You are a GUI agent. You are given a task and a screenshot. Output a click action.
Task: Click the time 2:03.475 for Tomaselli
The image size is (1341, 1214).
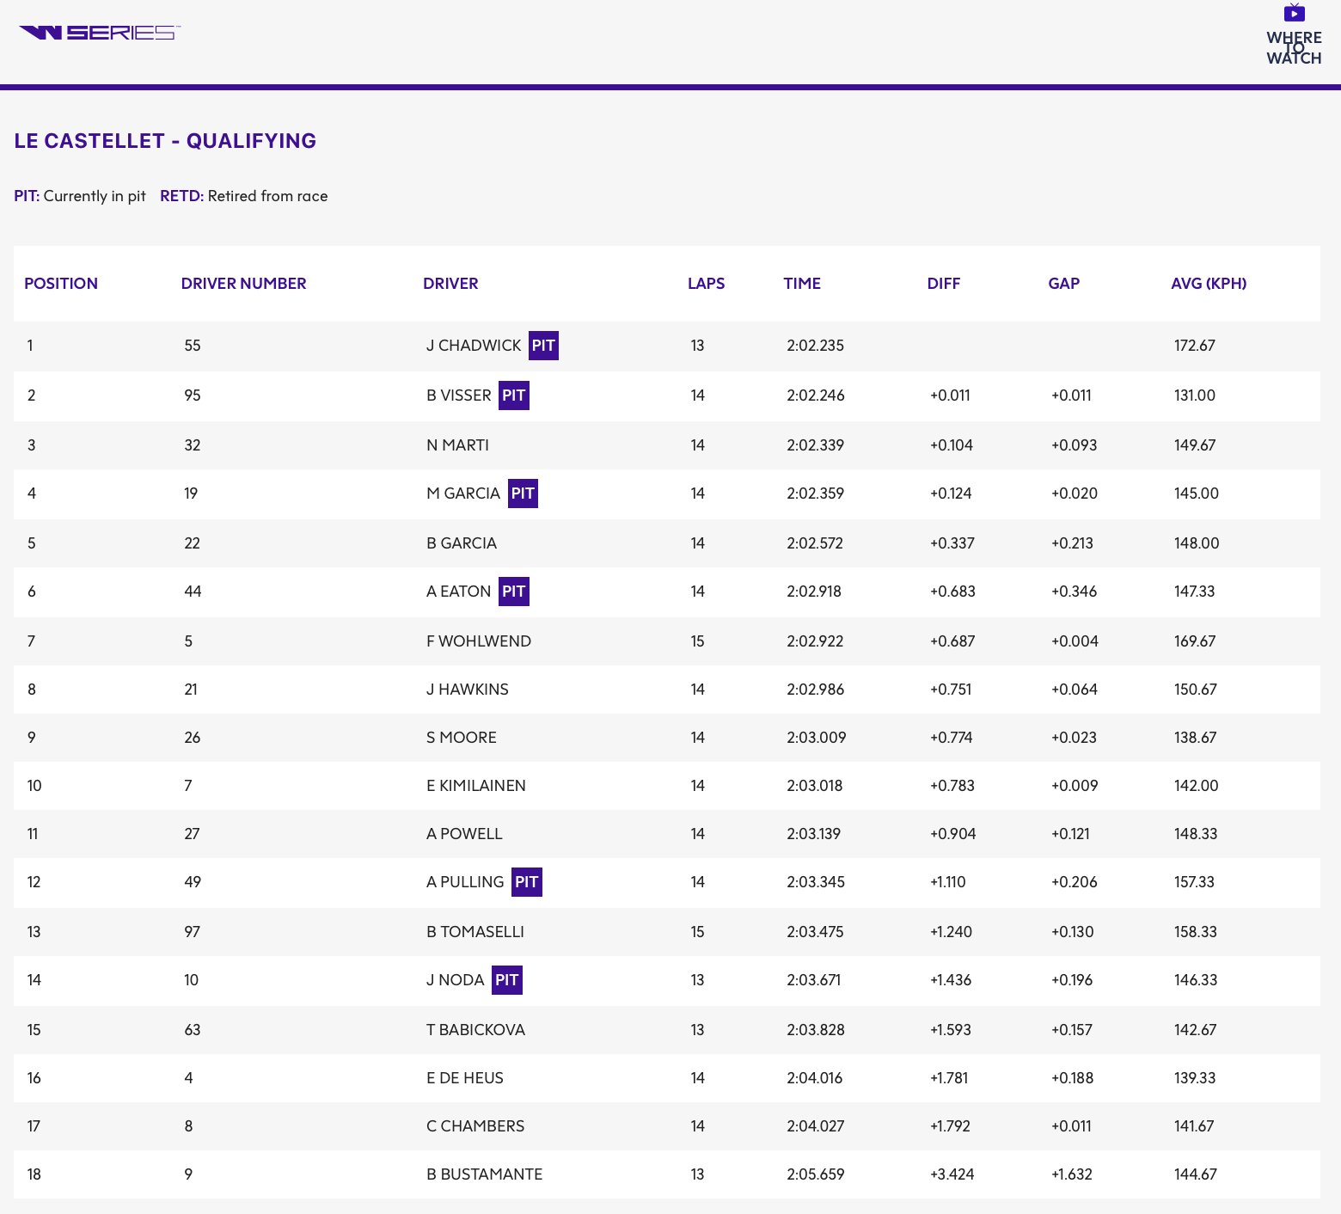point(815,932)
